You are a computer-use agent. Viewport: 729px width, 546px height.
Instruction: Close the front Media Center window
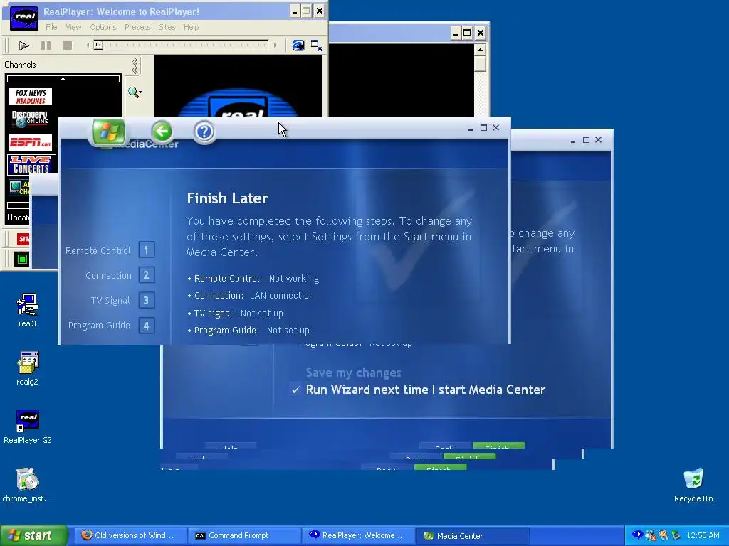point(496,128)
